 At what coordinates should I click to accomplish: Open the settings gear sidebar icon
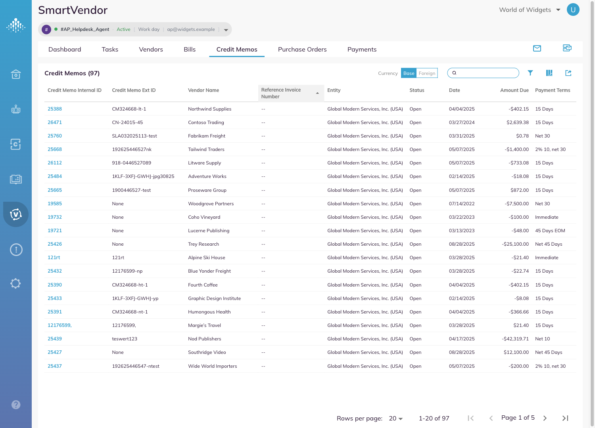[x=16, y=283]
